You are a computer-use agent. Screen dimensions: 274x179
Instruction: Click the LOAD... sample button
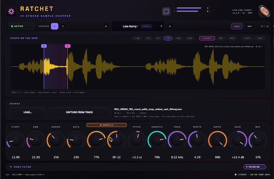tap(27, 112)
